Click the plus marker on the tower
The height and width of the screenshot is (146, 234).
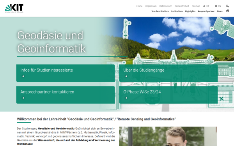pos(129,23)
